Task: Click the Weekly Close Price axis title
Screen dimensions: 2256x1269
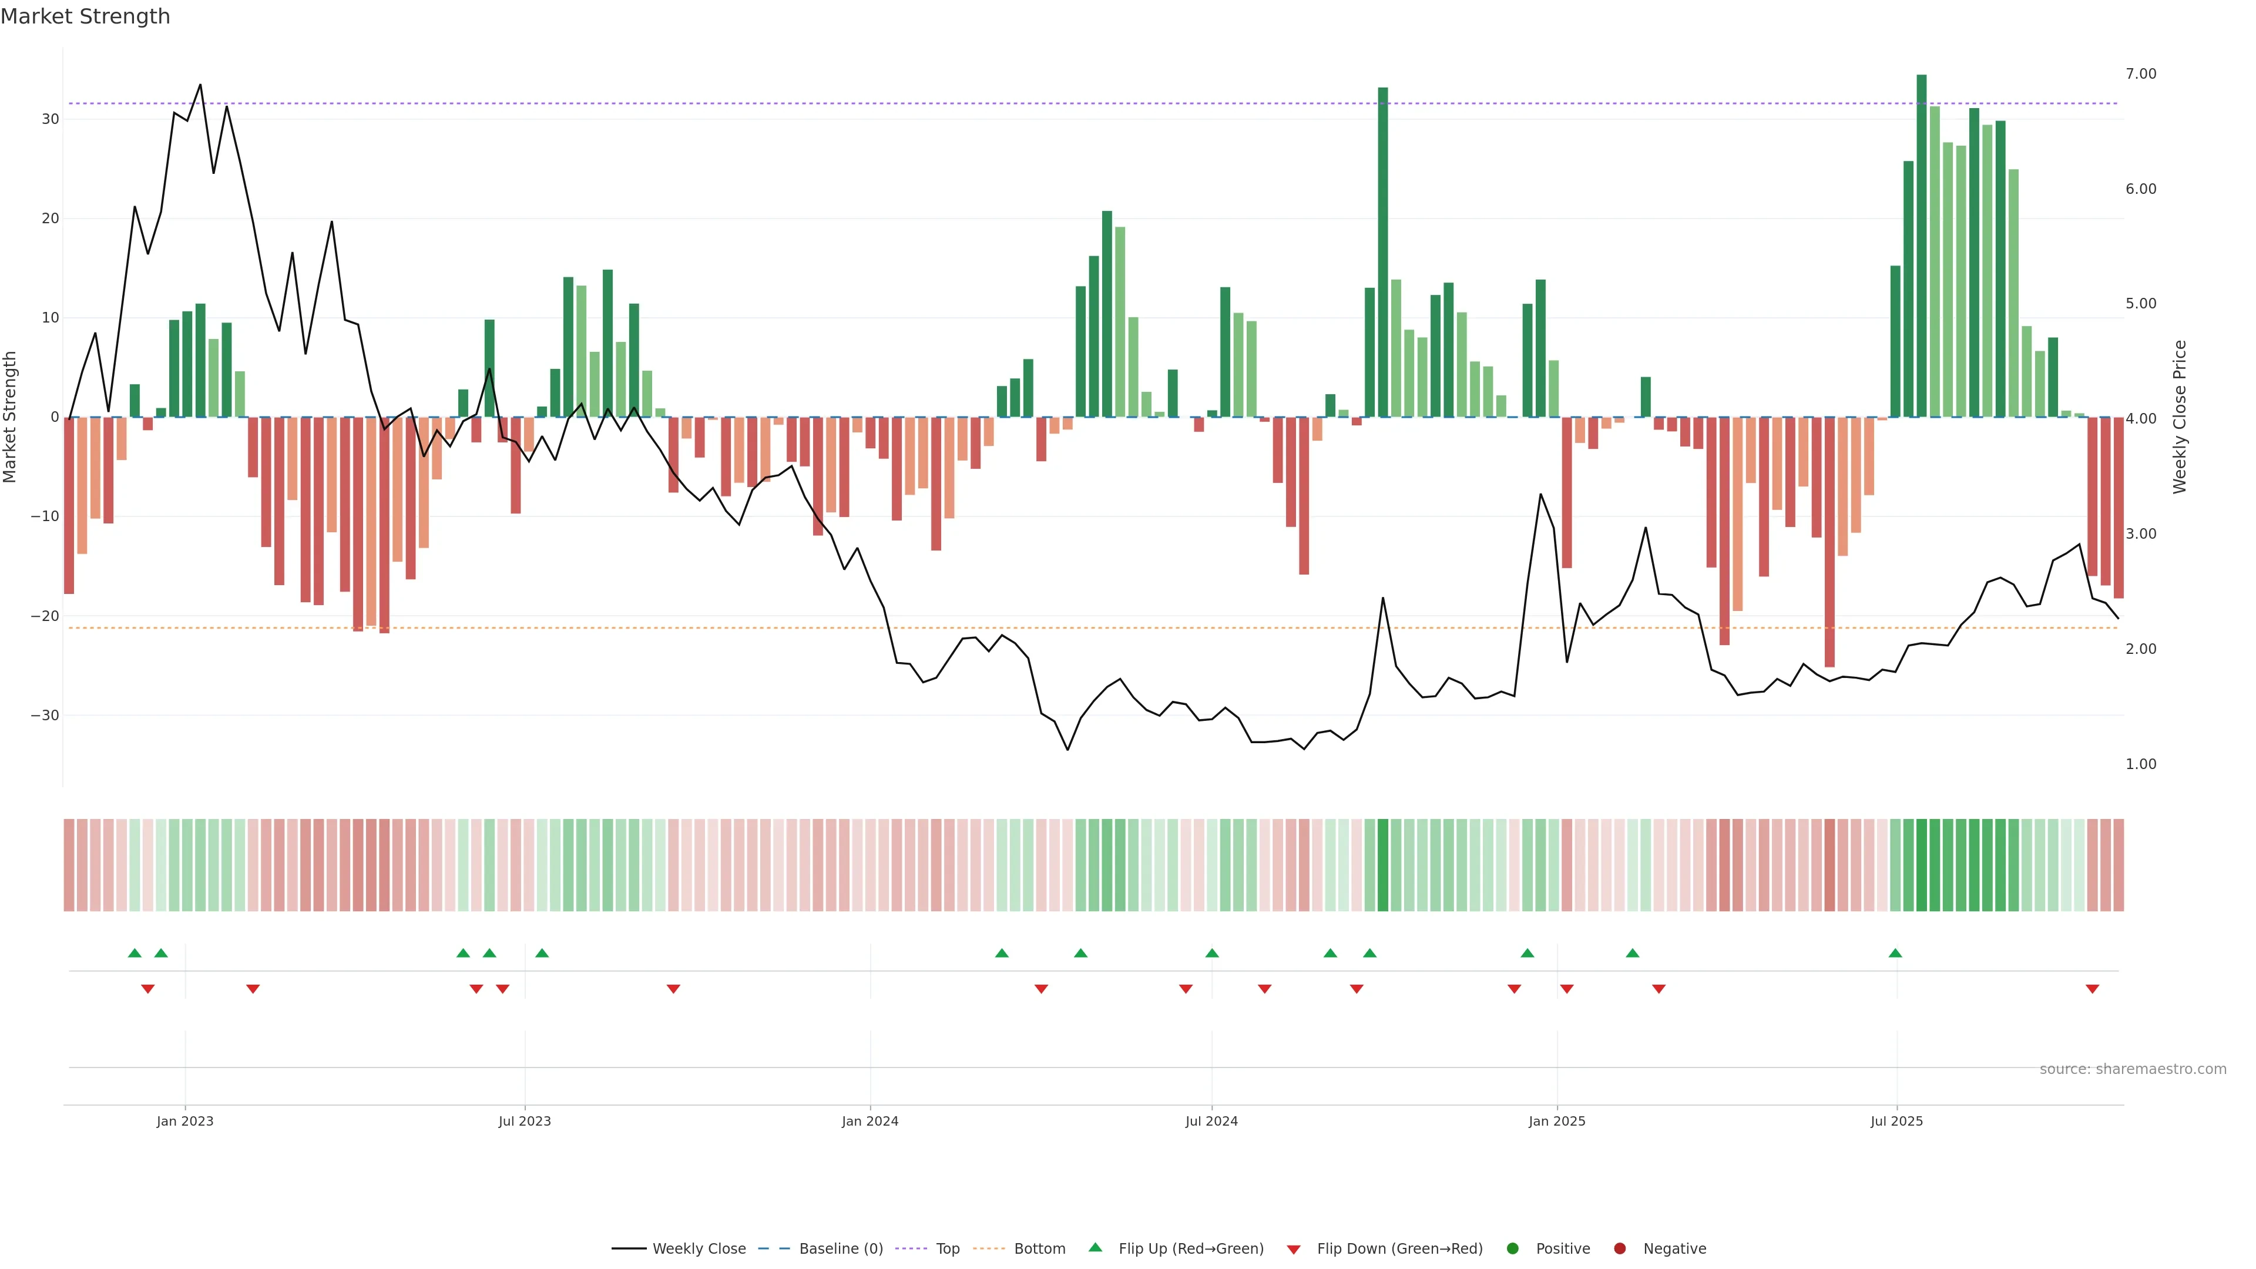Action: point(2180,417)
